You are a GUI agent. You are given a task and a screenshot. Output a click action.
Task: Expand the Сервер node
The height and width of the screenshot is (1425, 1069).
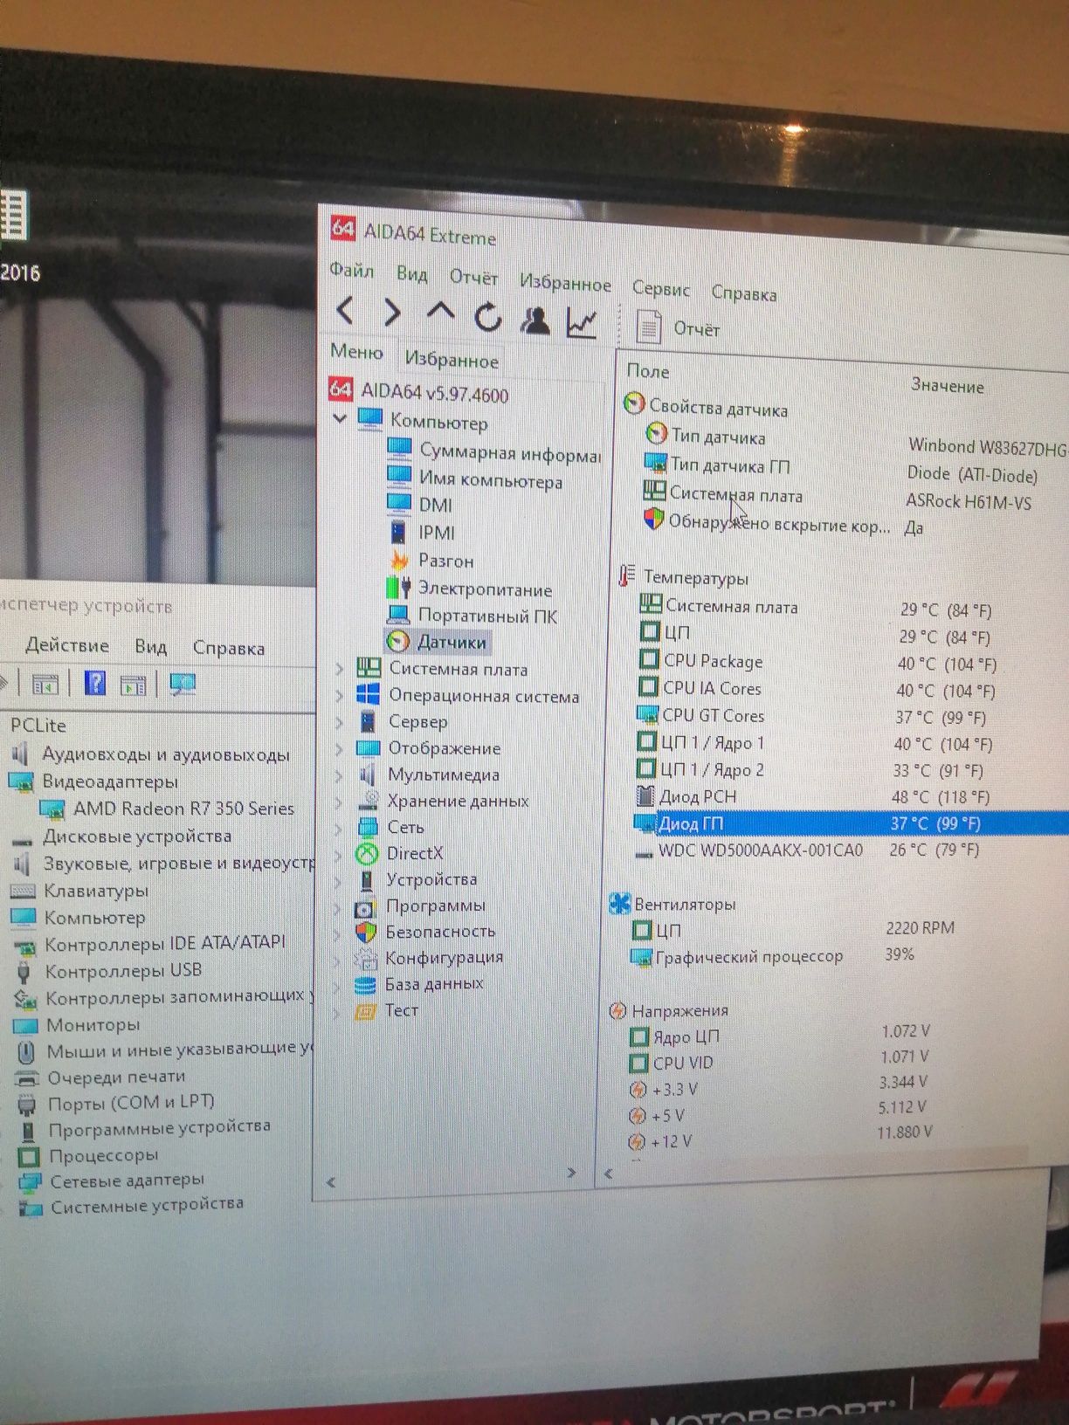pyautogui.click(x=340, y=722)
